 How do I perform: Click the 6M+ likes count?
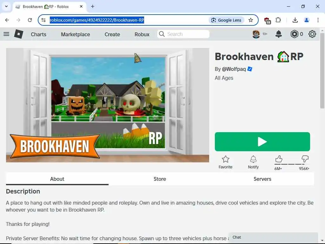(x=278, y=169)
